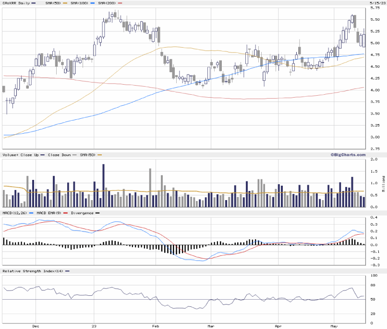Click the Volume+ Close Up legend label

click(x=20, y=155)
